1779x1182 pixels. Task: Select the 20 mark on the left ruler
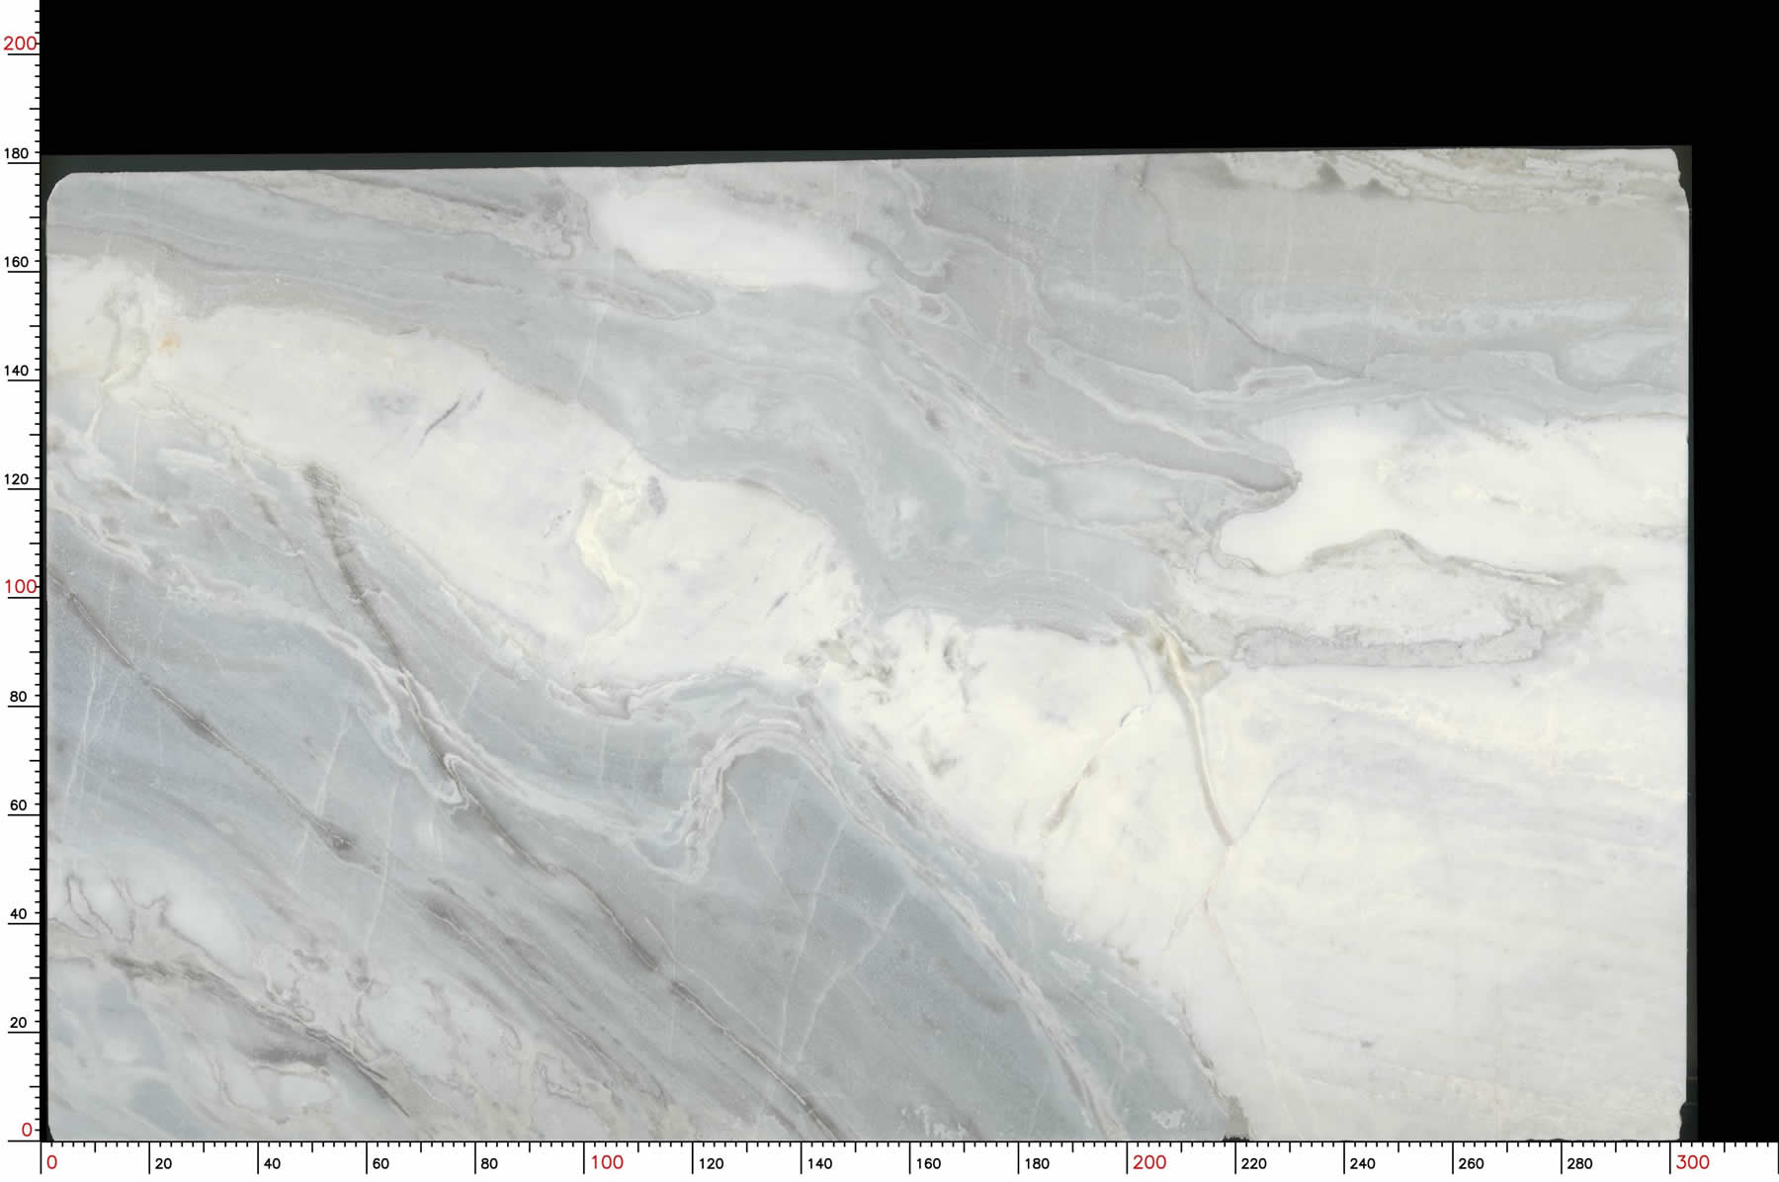pyautogui.click(x=18, y=1023)
